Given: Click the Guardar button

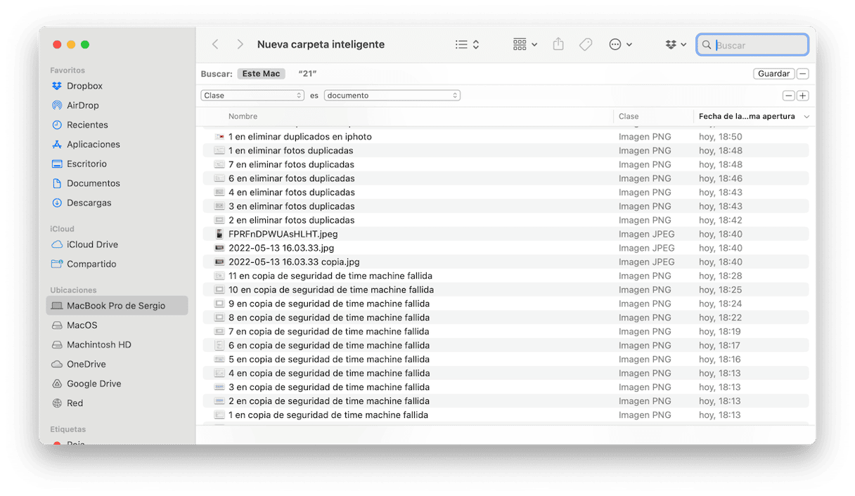Looking at the screenshot, I should [x=773, y=74].
